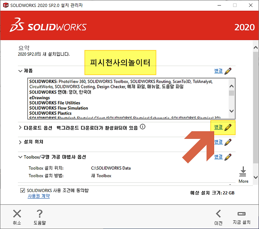Click main page scroll up arrow
Viewport: 259px width, 229px height.
[256, 48]
